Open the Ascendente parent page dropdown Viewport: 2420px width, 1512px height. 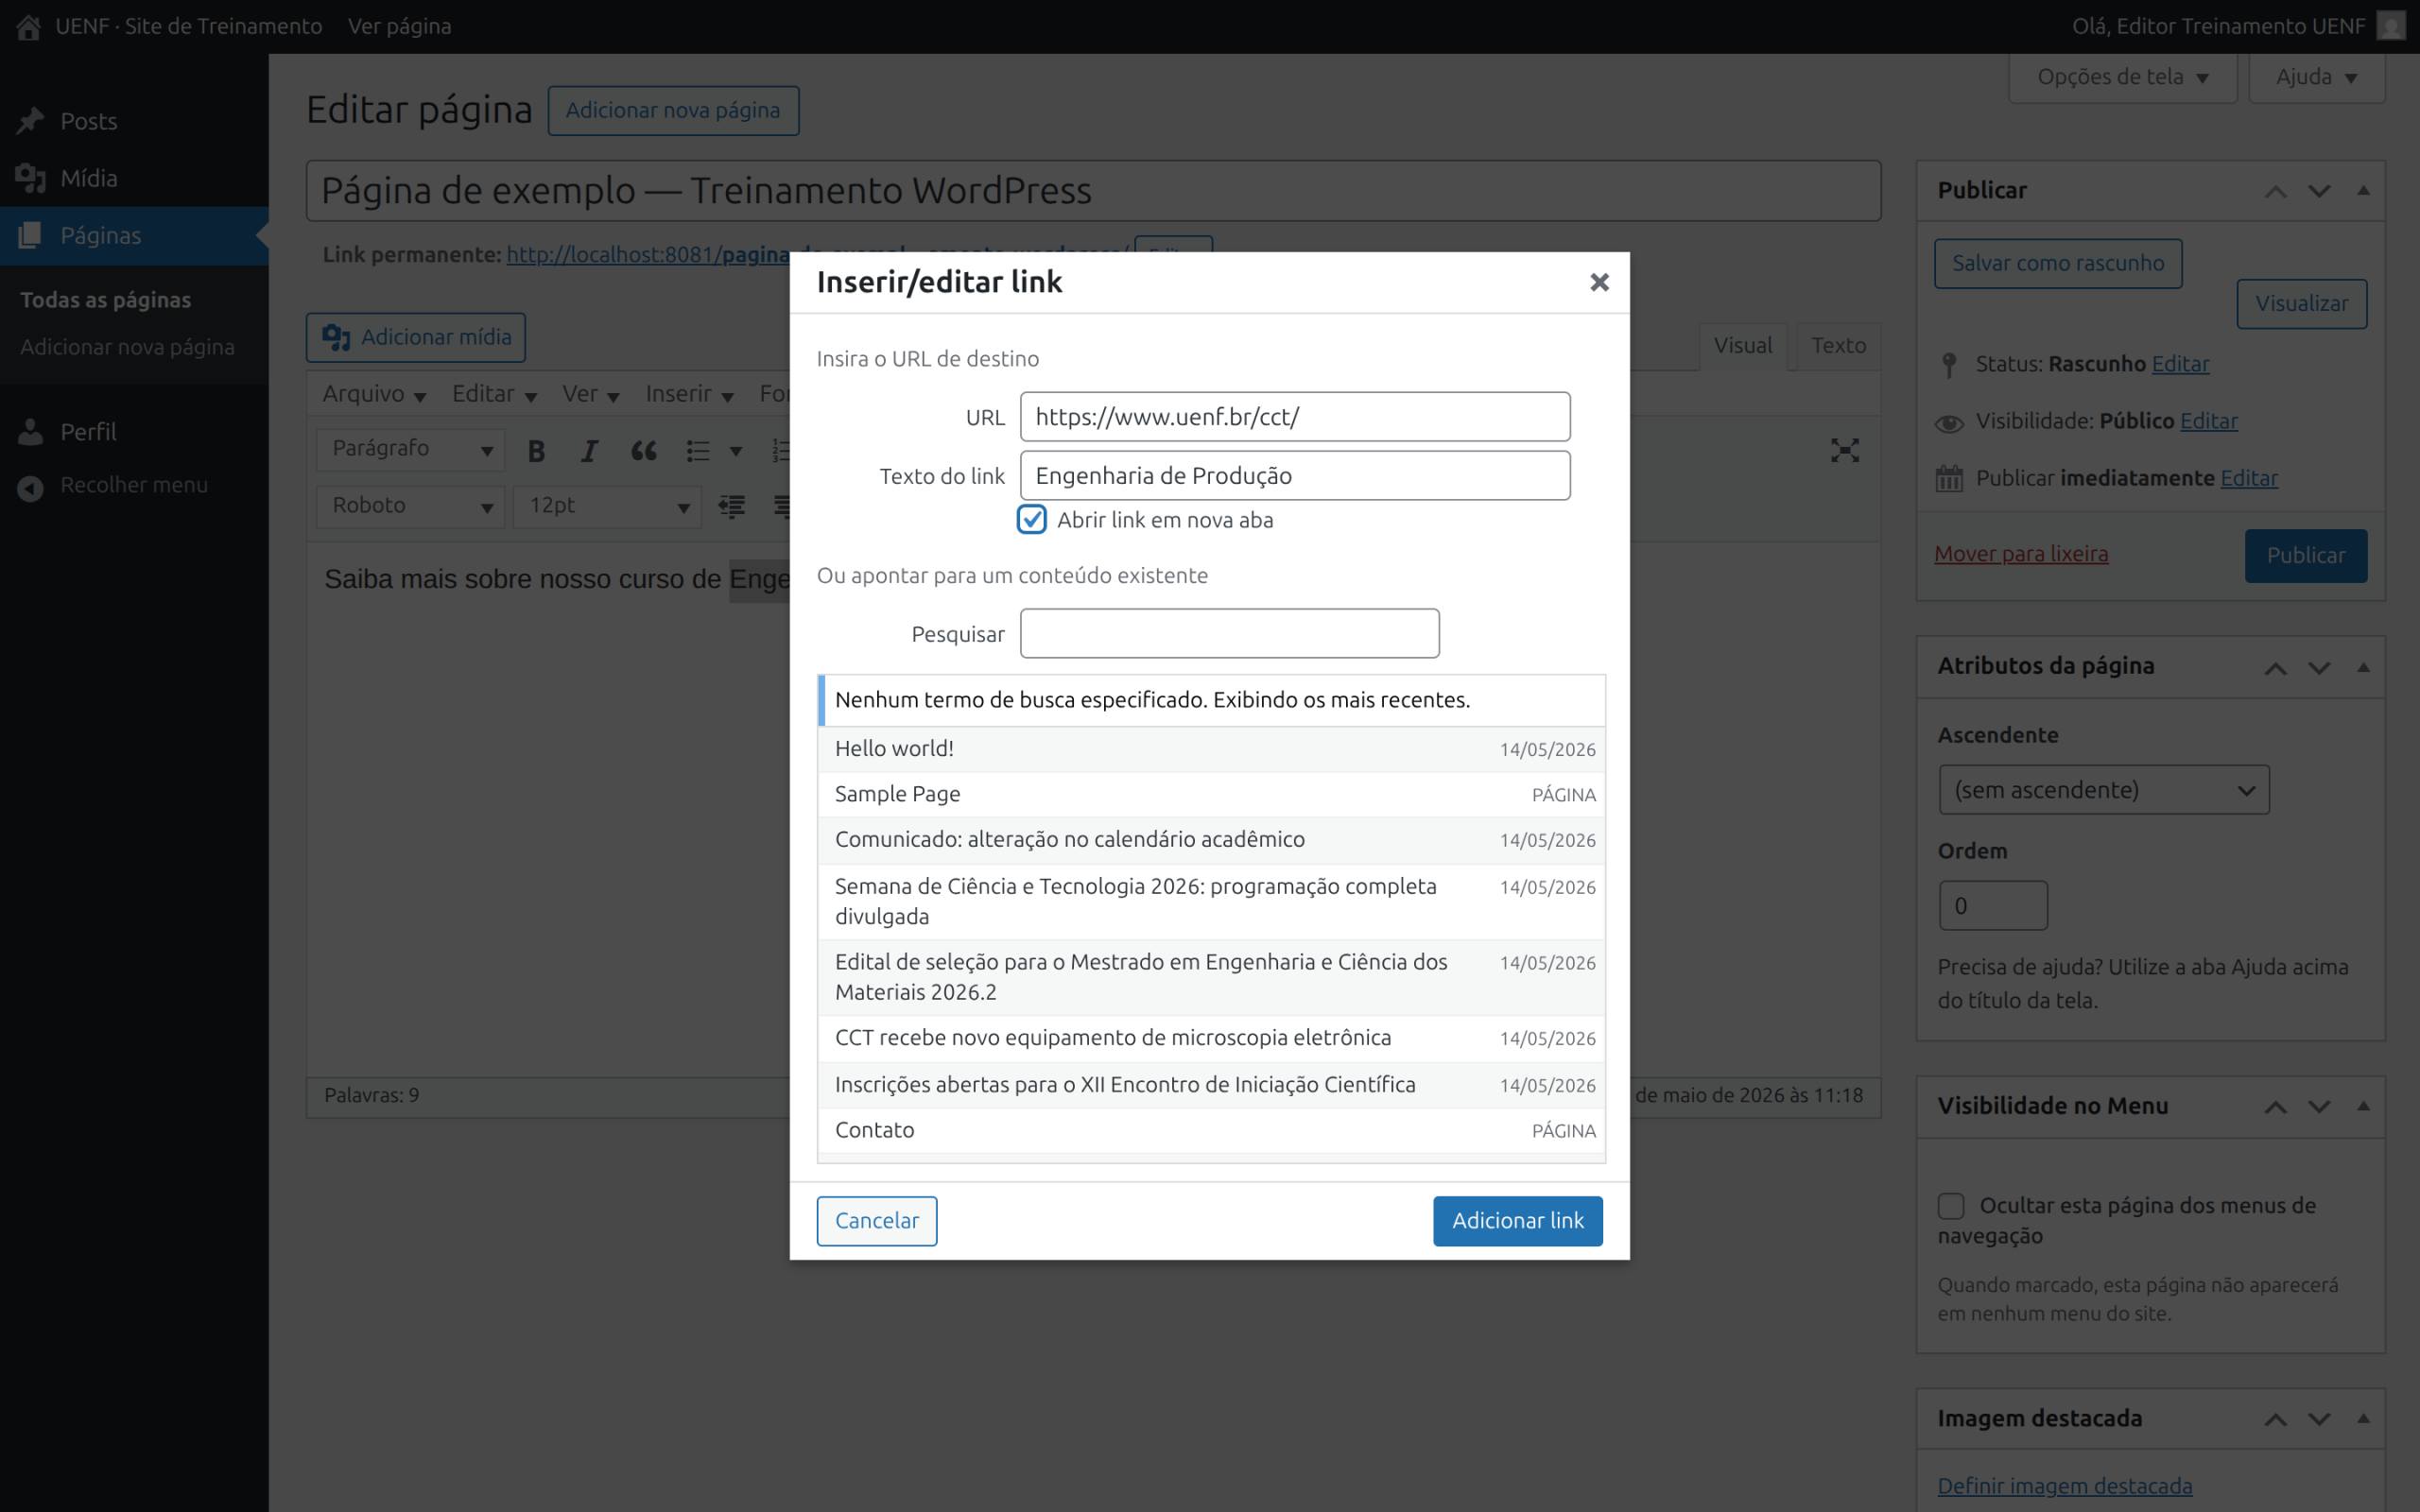(x=2104, y=790)
